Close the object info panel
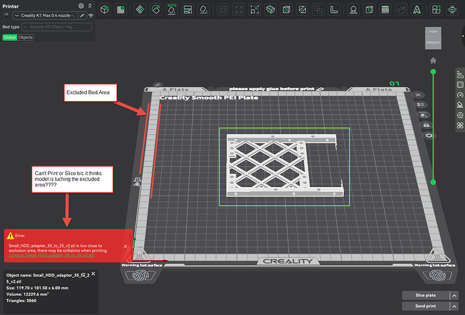The image size is (465, 315). [x=94, y=274]
